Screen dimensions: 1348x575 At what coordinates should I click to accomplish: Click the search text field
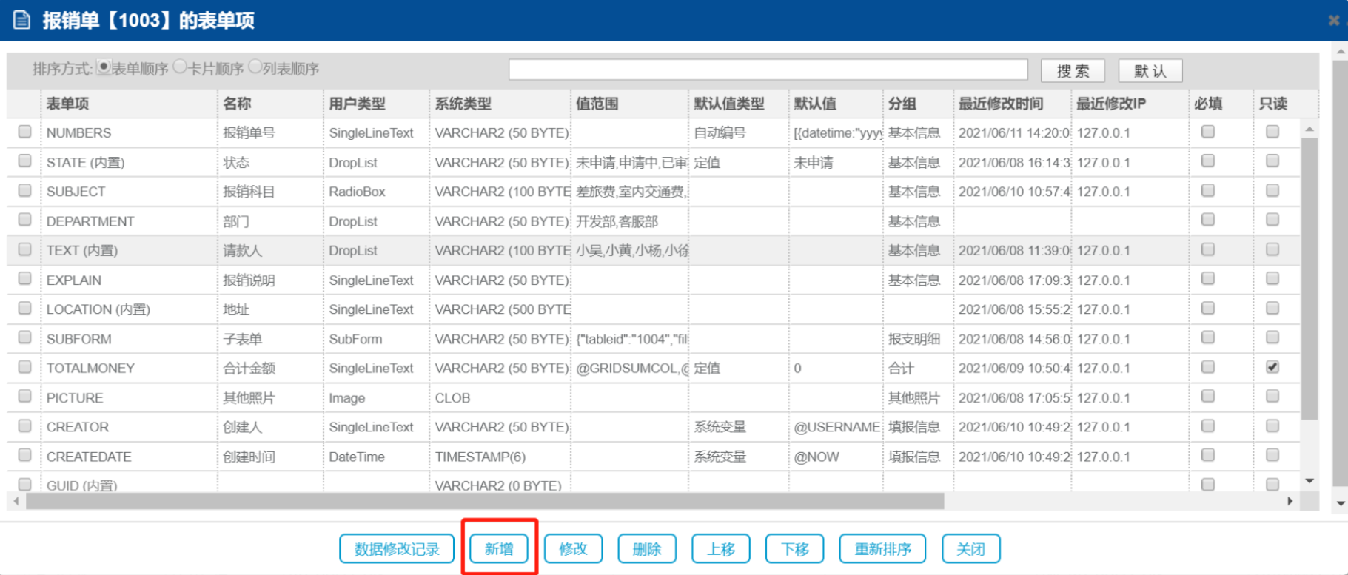point(768,70)
